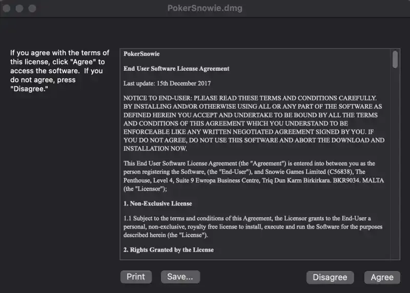This screenshot has height=293, width=410.
Task: Click the PokerSnowie.dmg window title
Action: click(204, 8)
